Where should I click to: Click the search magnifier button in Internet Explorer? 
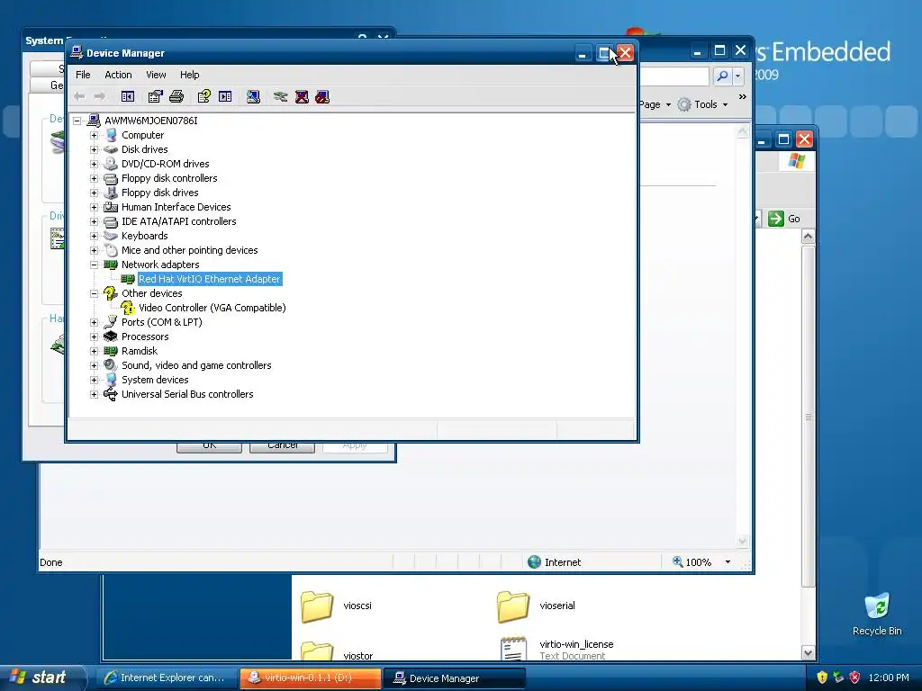click(722, 76)
